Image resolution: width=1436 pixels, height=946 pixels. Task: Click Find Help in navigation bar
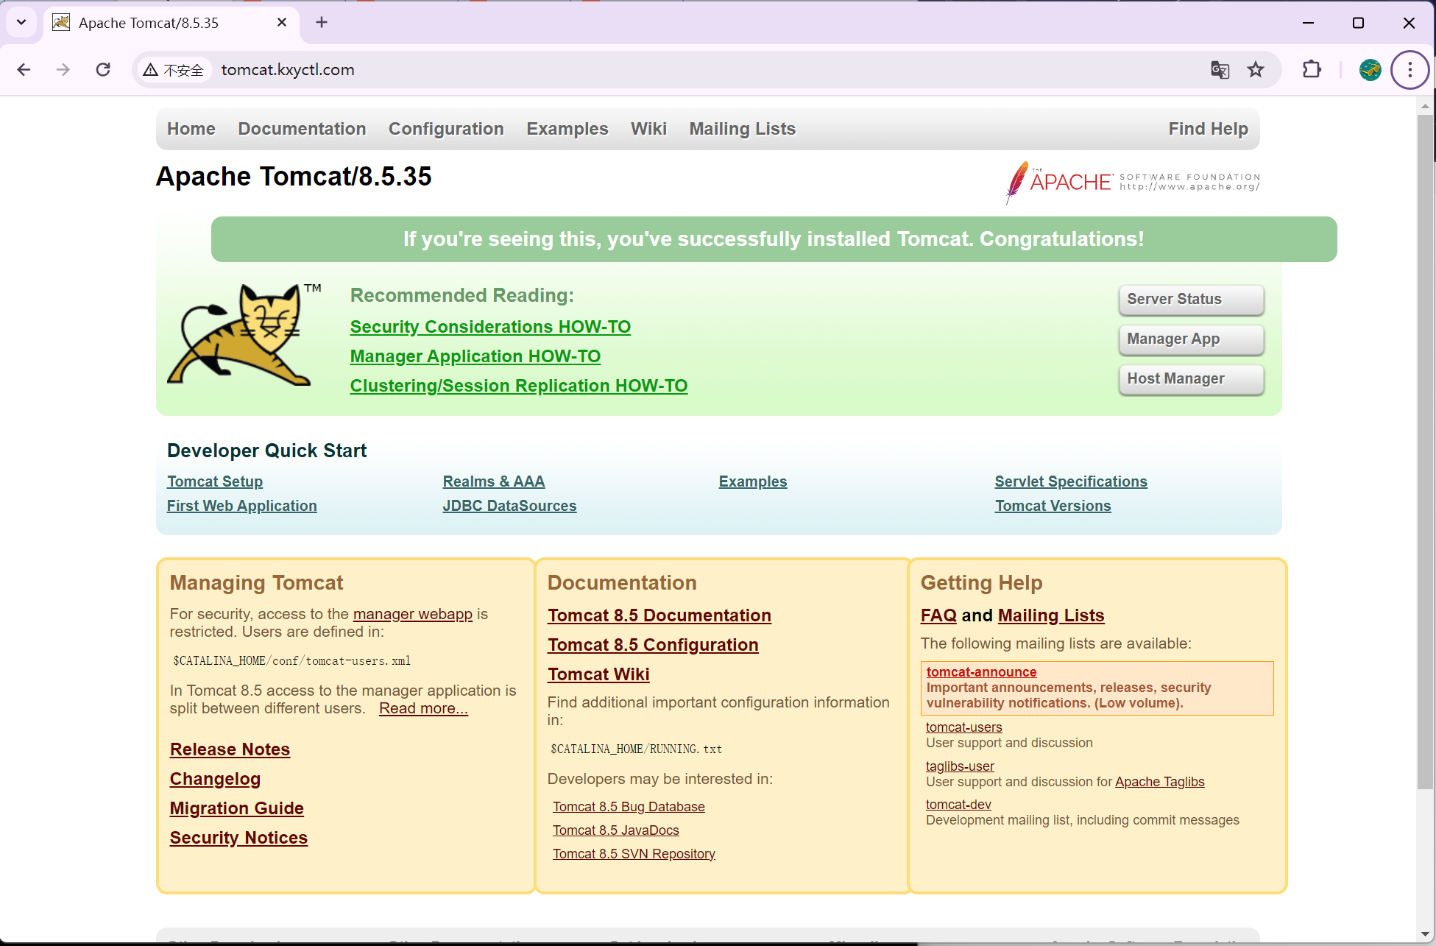click(x=1209, y=129)
